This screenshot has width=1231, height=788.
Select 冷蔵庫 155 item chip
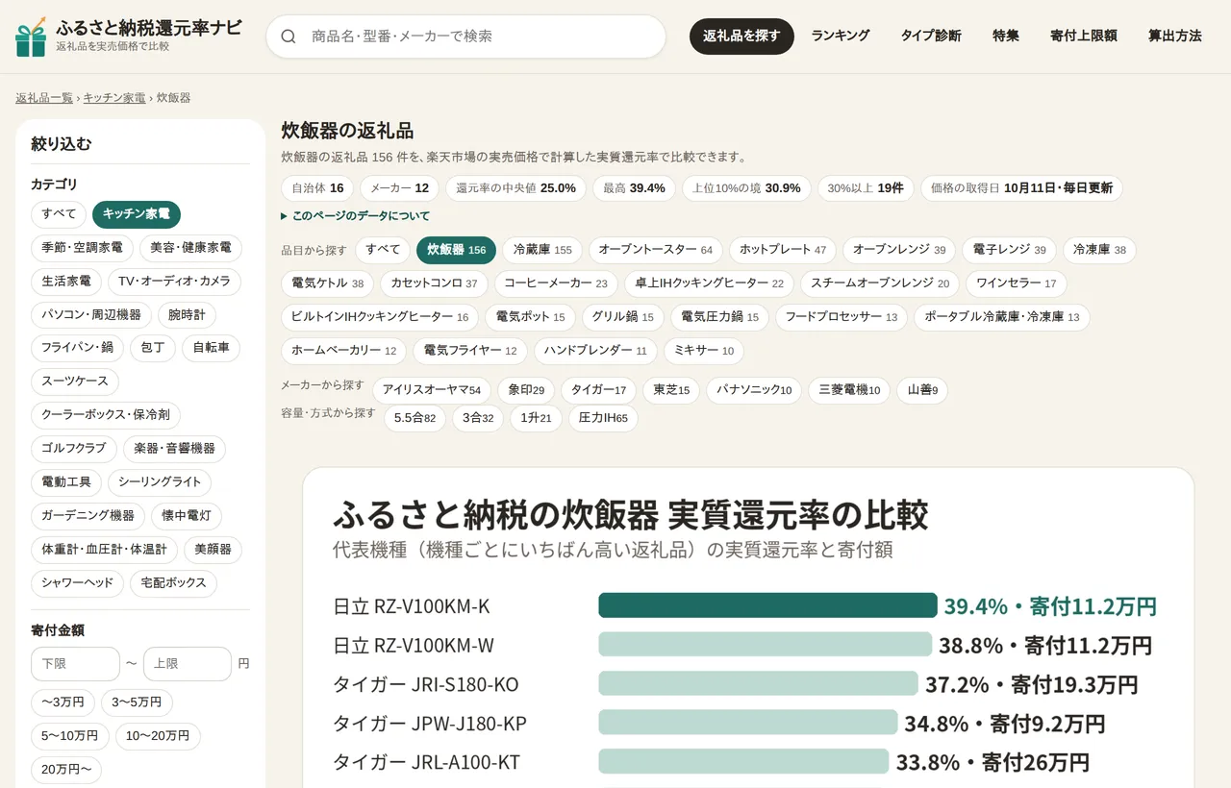(x=542, y=250)
